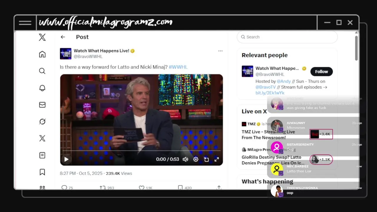Open the @BravoTV mention link
Viewport: 377px width, 212px height.
(266, 87)
